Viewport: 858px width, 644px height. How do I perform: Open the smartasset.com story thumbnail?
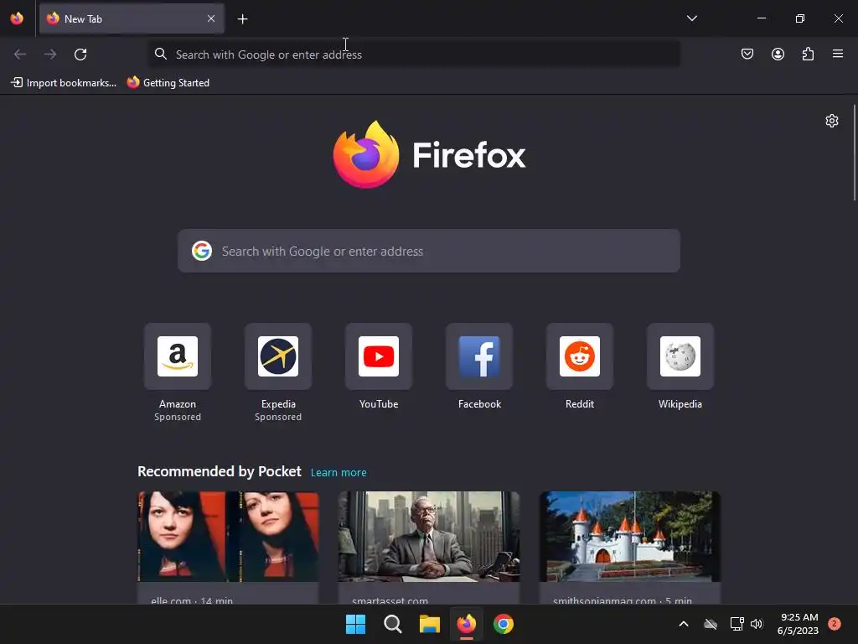coord(429,537)
